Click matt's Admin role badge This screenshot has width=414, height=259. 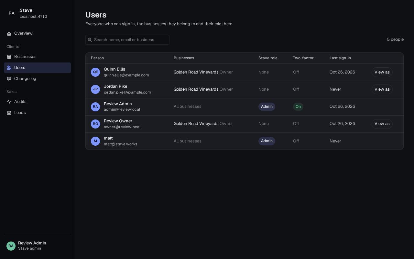click(267, 141)
